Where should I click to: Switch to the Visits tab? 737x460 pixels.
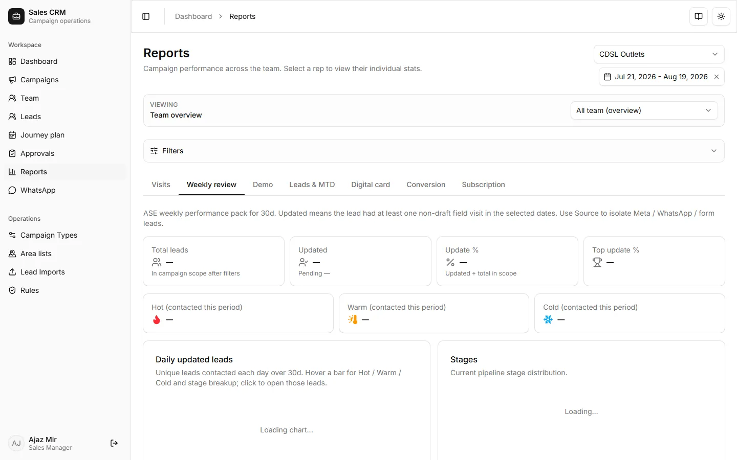pyautogui.click(x=161, y=185)
